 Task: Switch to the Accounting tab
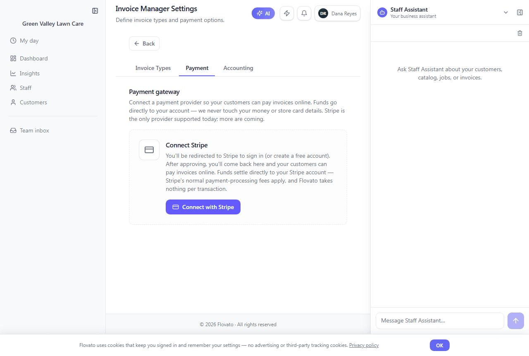point(238,68)
